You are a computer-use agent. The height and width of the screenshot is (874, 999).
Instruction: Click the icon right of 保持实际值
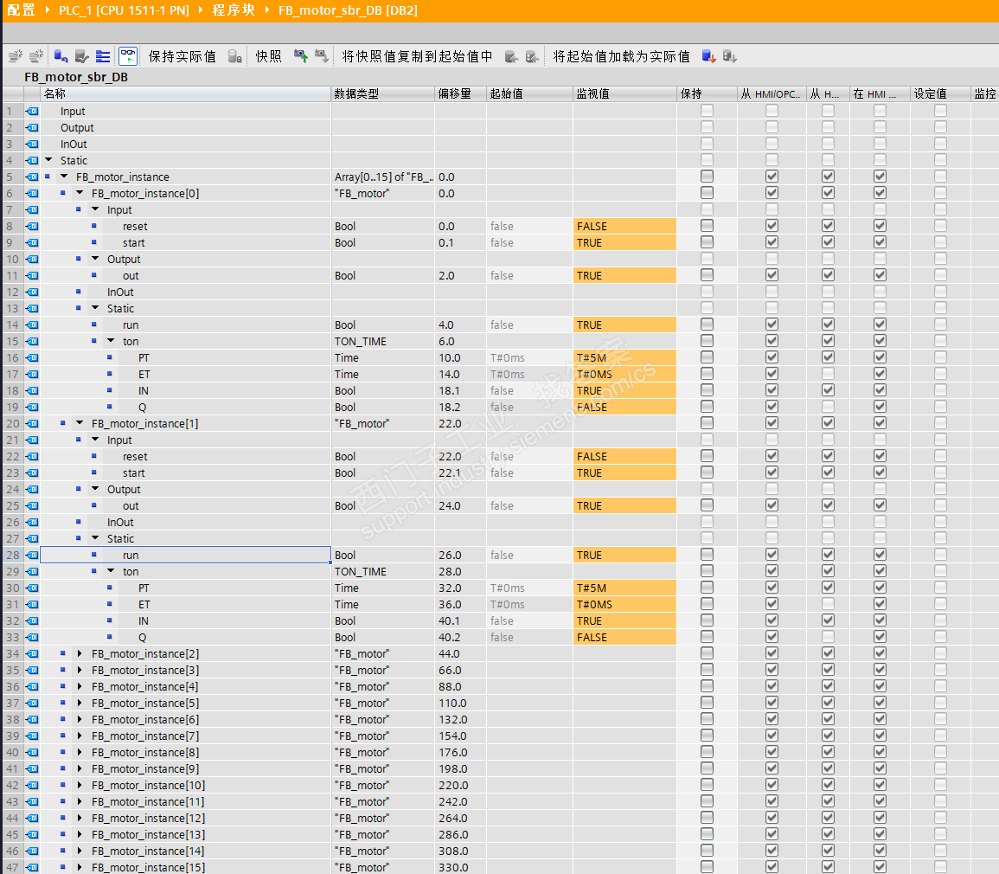click(x=234, y=56)
